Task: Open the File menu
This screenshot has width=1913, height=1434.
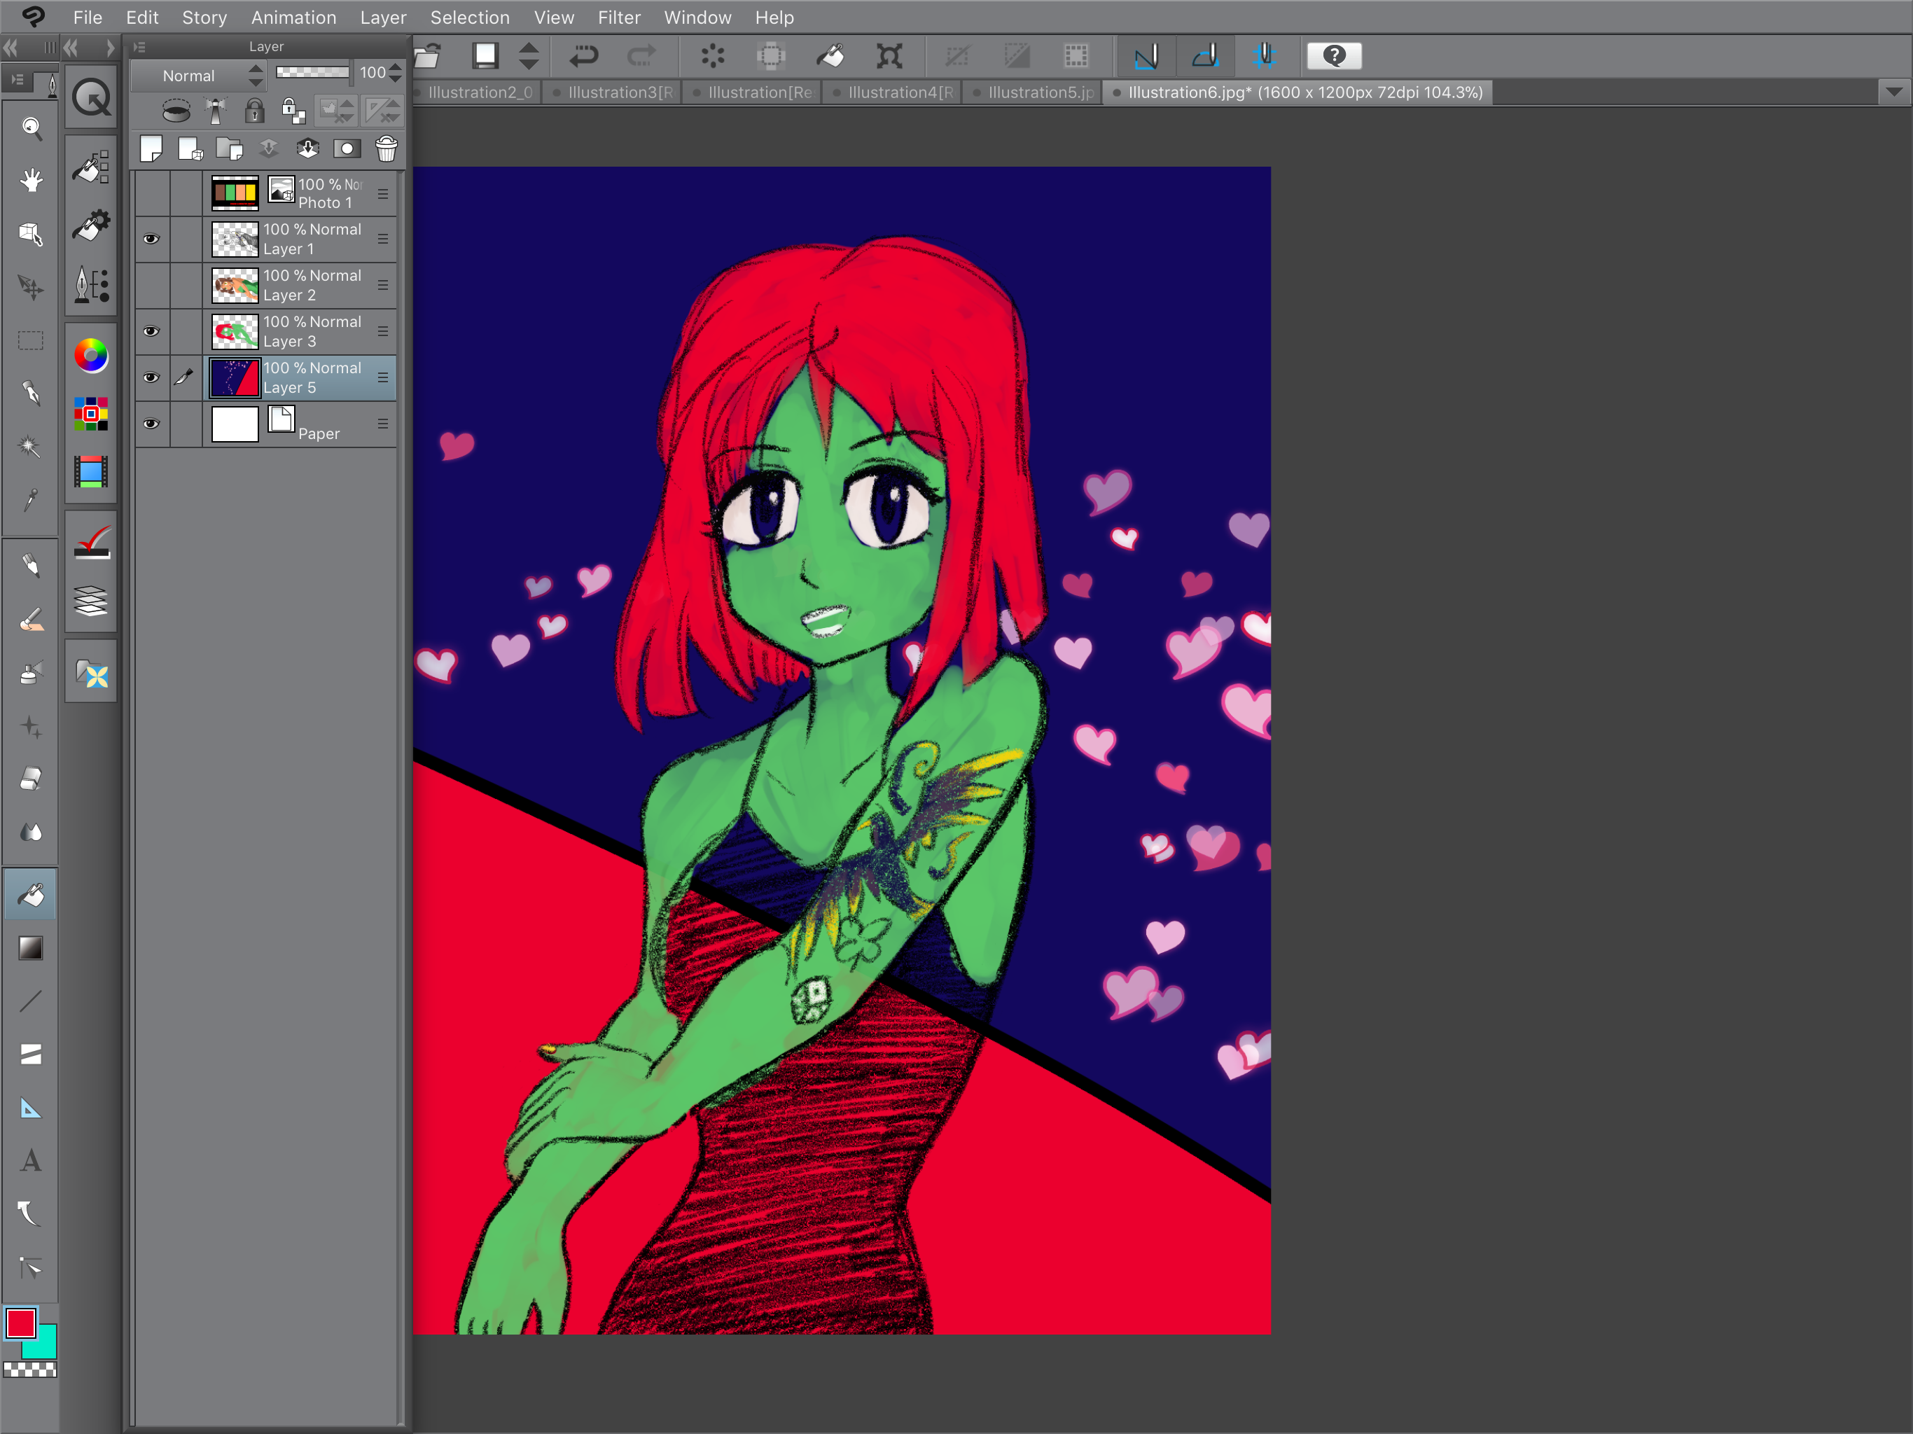Action: pyautogui.click(x=88, y=18)
